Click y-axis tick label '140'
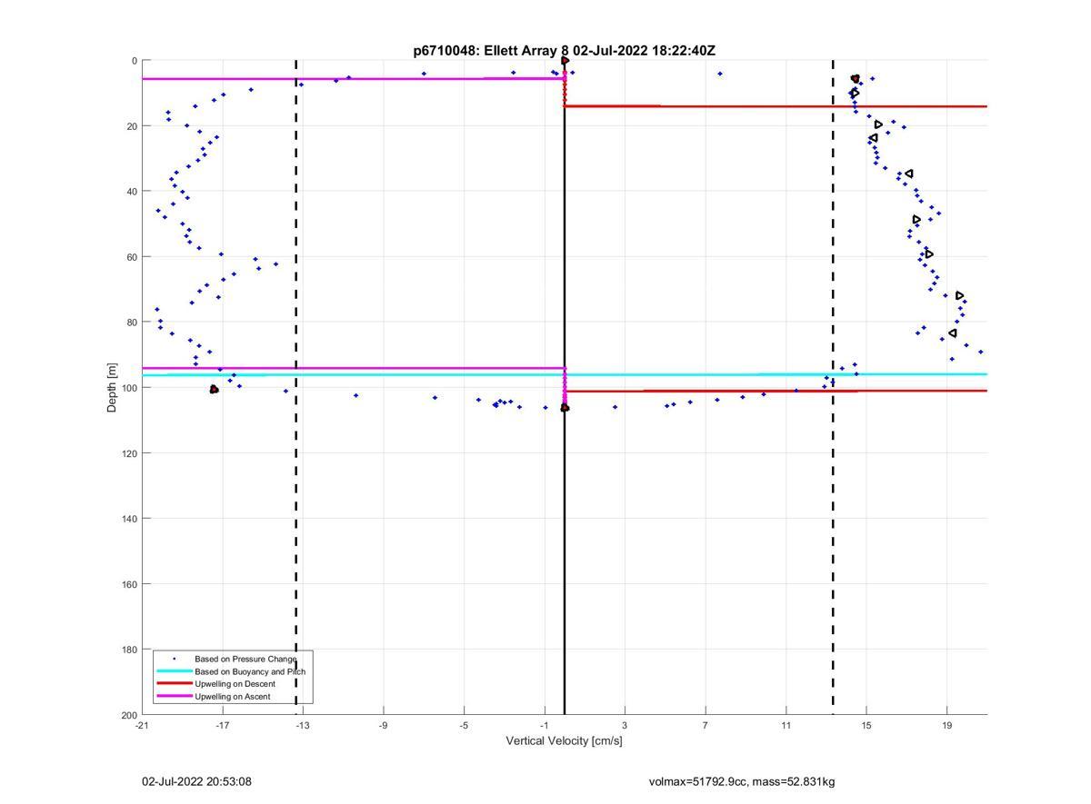1091x804 pixels. (129, 519)
